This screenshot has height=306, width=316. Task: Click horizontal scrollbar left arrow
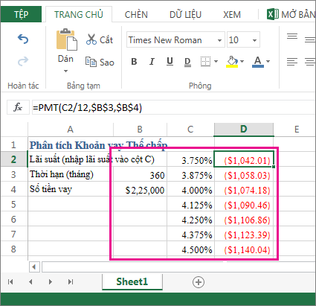(x=34, y=267)
